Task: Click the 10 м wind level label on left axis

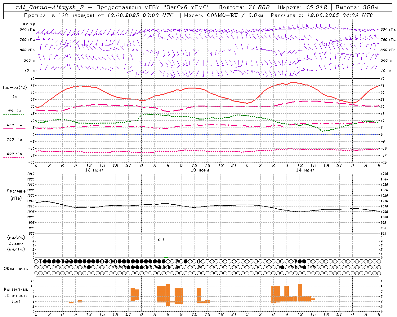Action: point(30,71)
